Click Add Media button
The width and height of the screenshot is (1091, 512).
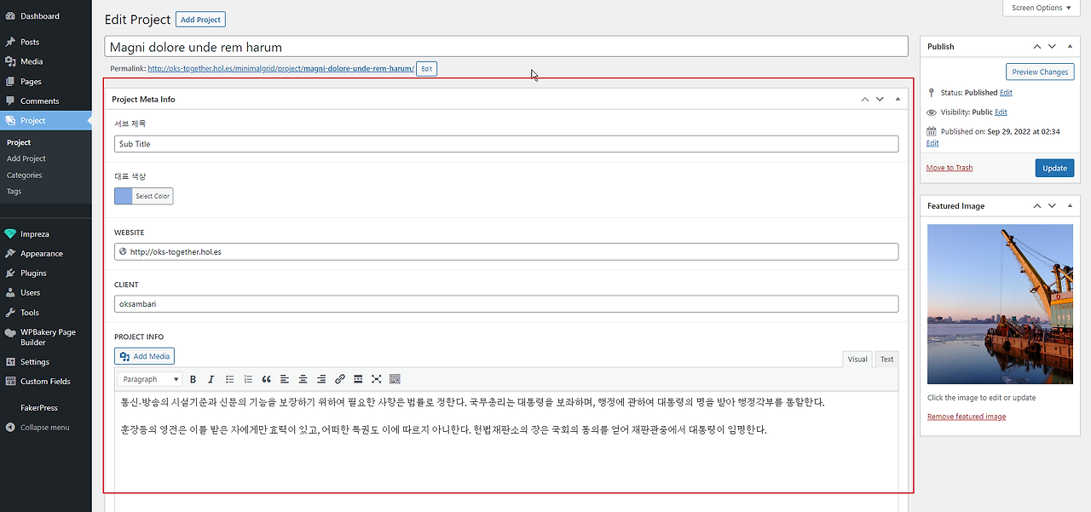[x=144, y=356]
